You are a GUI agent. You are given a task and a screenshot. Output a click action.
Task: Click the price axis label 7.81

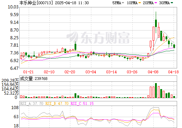14,45
